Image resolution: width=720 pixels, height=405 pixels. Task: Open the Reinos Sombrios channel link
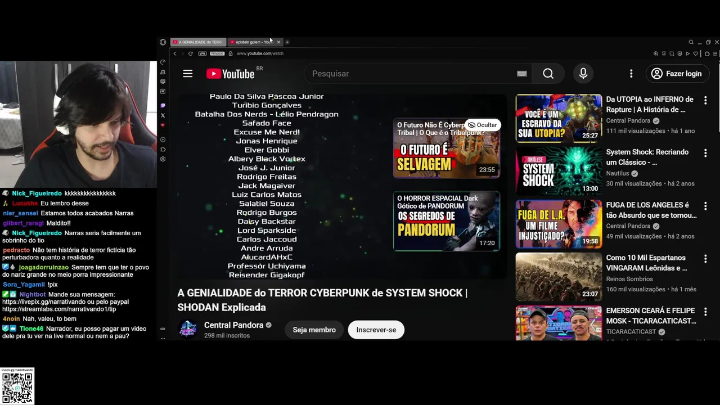coord(629,279)
